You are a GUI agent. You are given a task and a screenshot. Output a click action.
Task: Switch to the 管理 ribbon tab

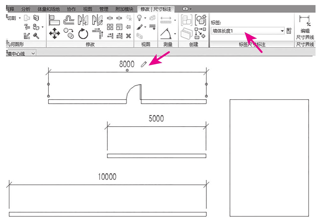tap(103, 9)
